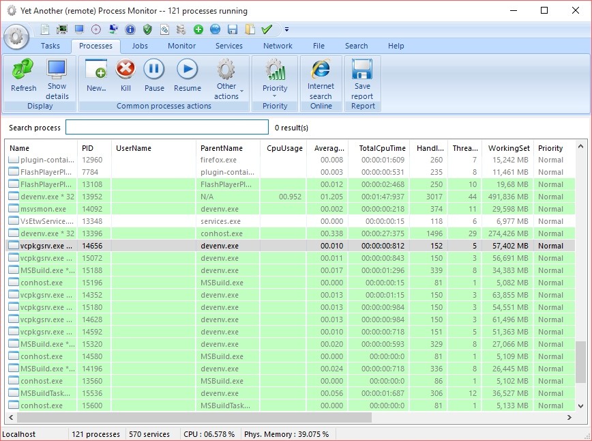This screenshot has height=441, width=592.
Task: Click the vertical scrollbar down arrow
Action: [x=580, y=406]
